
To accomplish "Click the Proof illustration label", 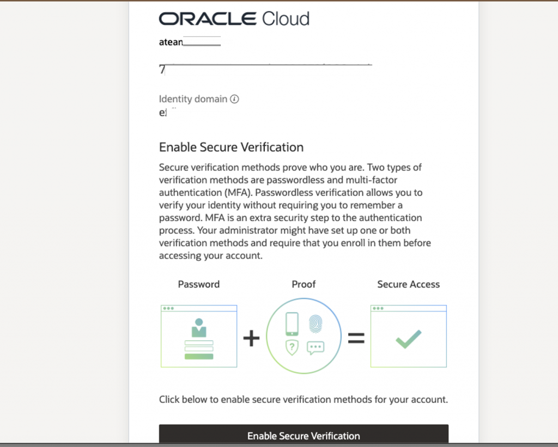I will tap(304, 284).
